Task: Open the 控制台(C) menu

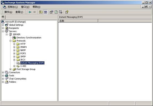Action: coord(13,7)
